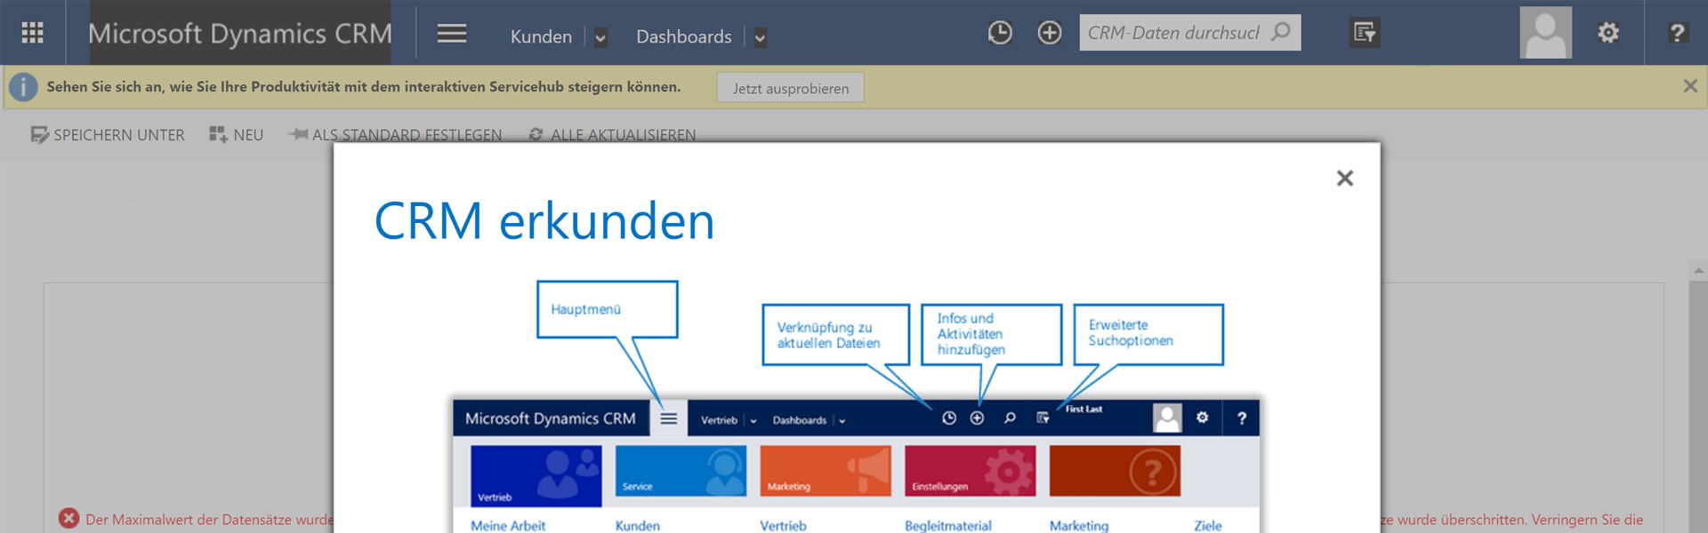Screen dimensions: 1708x533
Task: Expand the dropdown arrow next to Dashboards
Action: tap(760, 37)
